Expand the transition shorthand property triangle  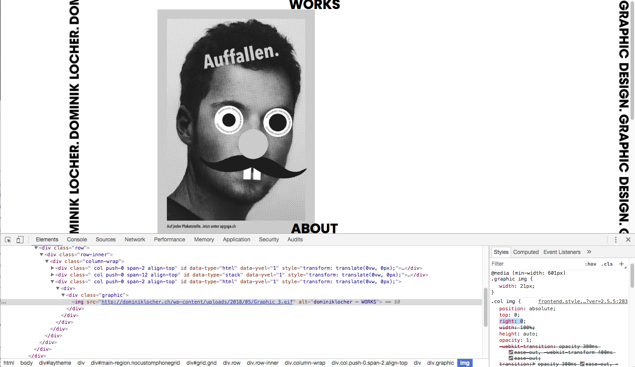534,364
